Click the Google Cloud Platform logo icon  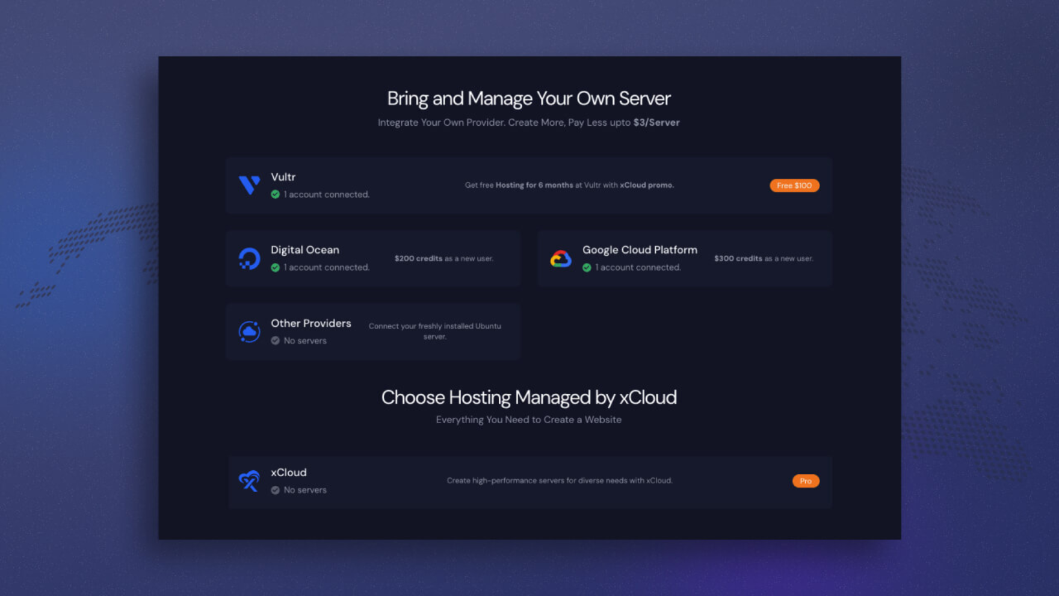click(x=561, y=259)
